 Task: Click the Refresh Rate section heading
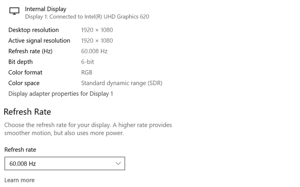[x=27, y=112]
